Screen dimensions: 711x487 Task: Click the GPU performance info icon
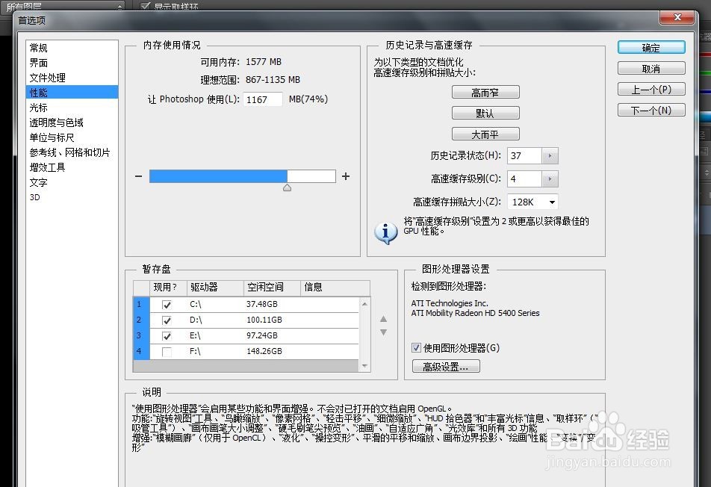(x=386, y=232)
